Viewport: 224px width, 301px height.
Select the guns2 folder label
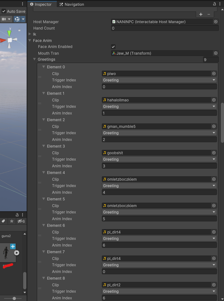[x=6, y=236]
